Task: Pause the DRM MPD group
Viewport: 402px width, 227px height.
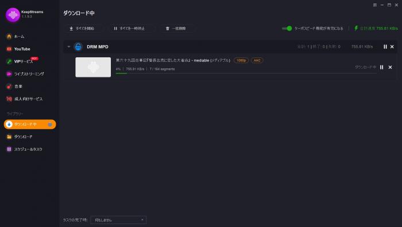Action: coord(385,47)
